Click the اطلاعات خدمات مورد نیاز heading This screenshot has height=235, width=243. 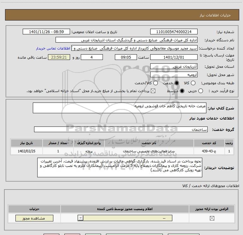tap(211, 118)
